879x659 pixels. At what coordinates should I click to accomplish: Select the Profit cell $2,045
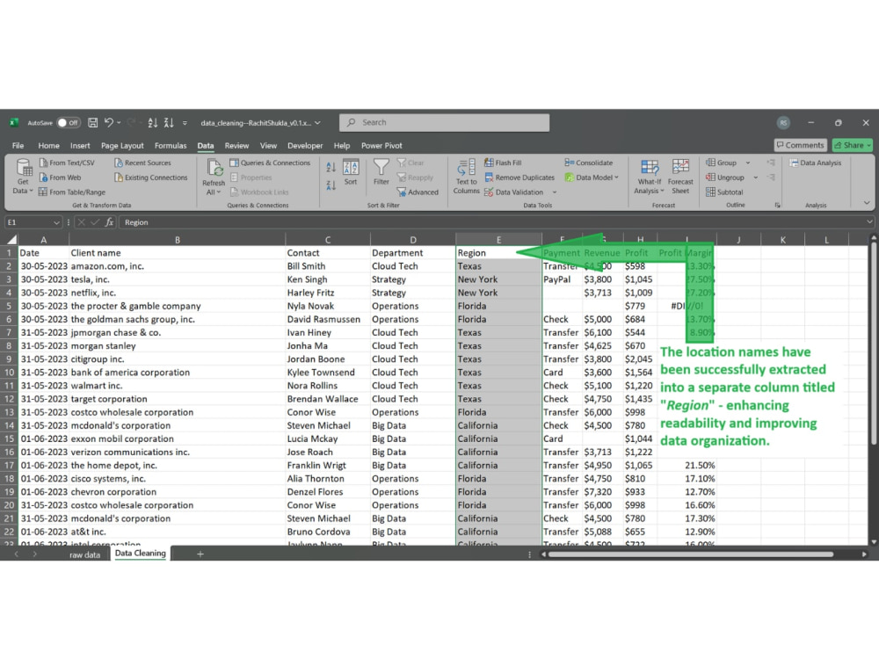[640, 359]
